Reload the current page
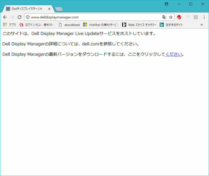 pos(19,17)
